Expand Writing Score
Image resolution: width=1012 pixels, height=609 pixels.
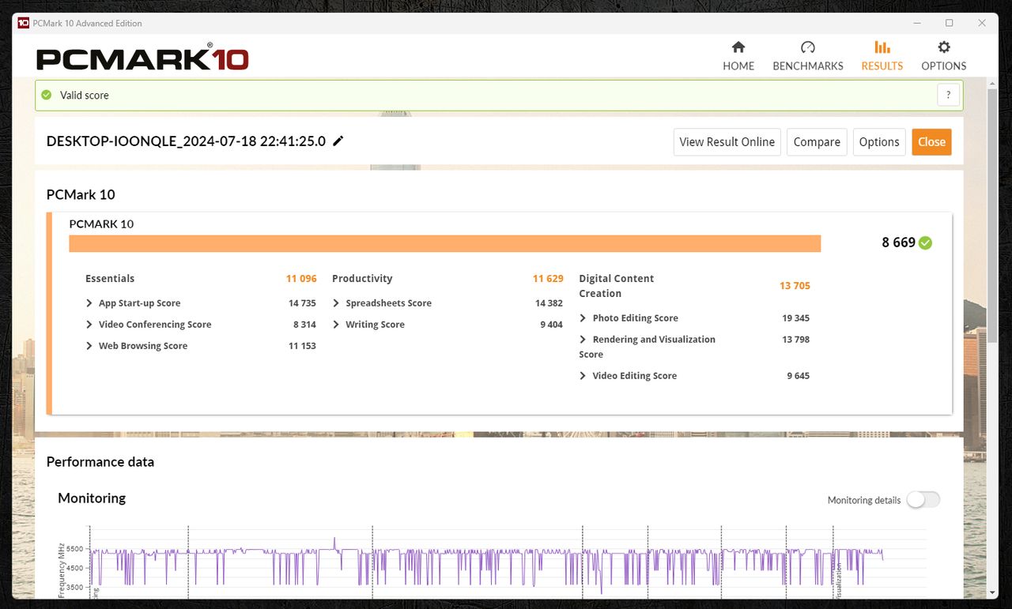[336, 325]
